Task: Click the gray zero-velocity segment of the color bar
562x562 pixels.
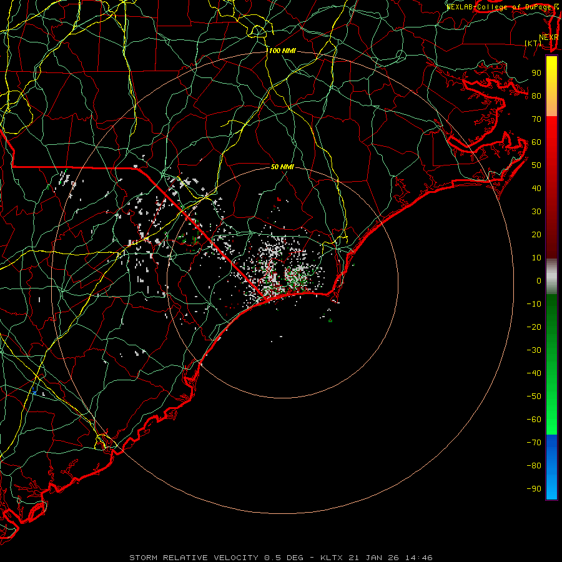Action: coord(551,277)
